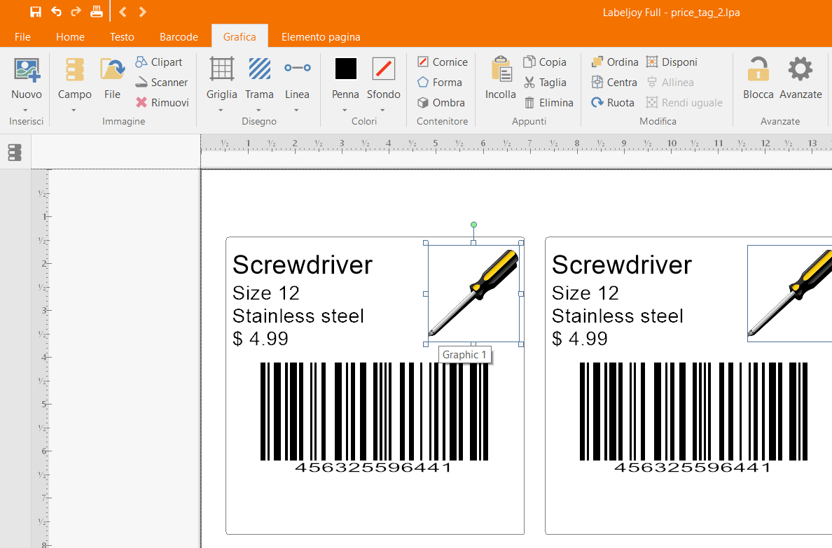Go to the previous label arrow

(x=123, y=12)
